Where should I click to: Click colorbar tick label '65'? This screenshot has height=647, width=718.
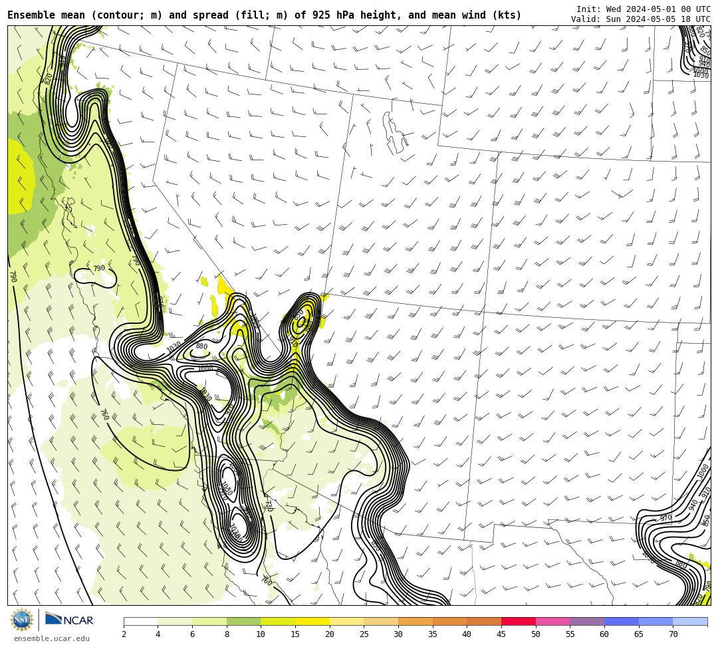pos(639,634)
